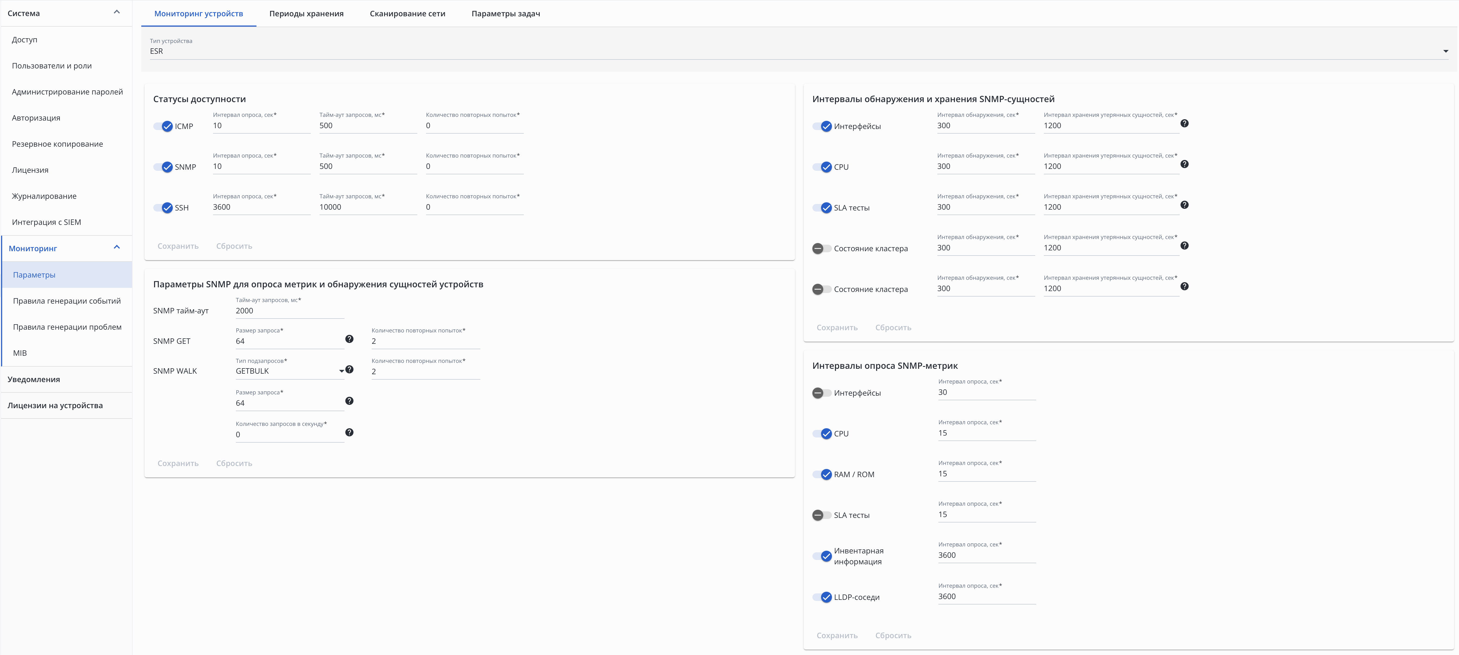Click the SNMP тайм-аут request timeout field

point(289,311)
